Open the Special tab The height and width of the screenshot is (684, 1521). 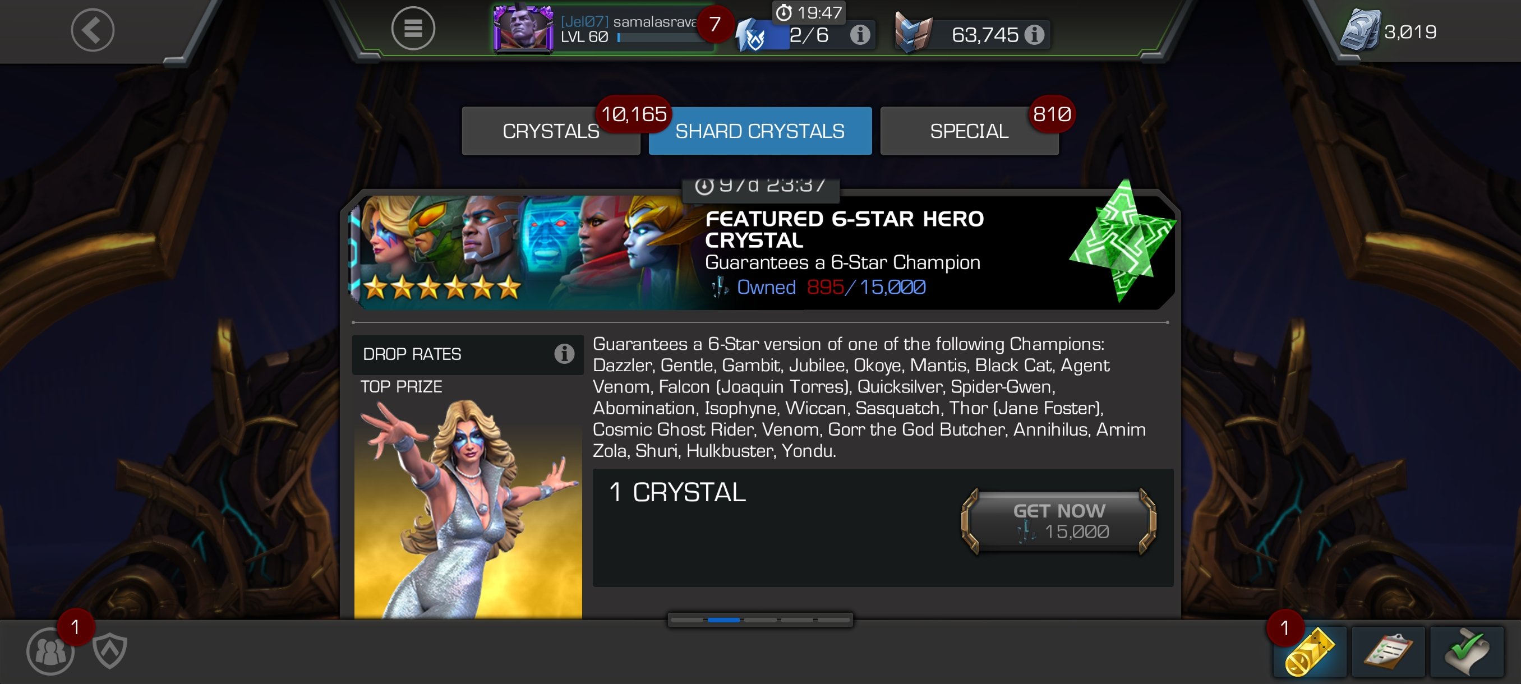(969, 131)
